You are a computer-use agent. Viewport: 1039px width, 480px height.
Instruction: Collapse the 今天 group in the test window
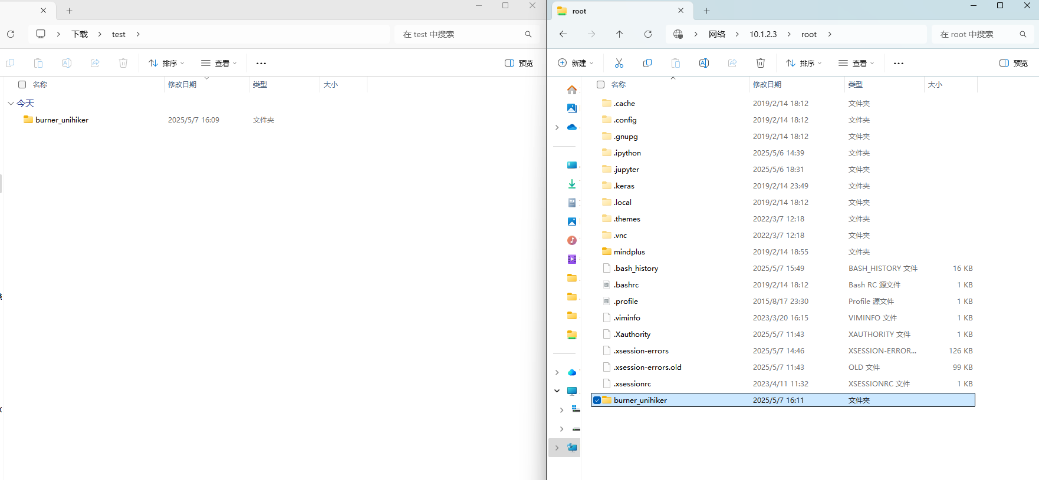[x=11, y=104]
